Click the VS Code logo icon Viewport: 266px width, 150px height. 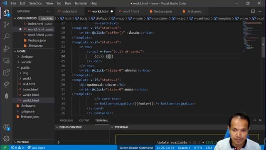tap(5, 3)
